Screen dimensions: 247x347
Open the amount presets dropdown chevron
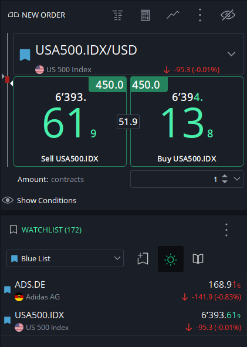pyautogui.click(x=237, y=179)
